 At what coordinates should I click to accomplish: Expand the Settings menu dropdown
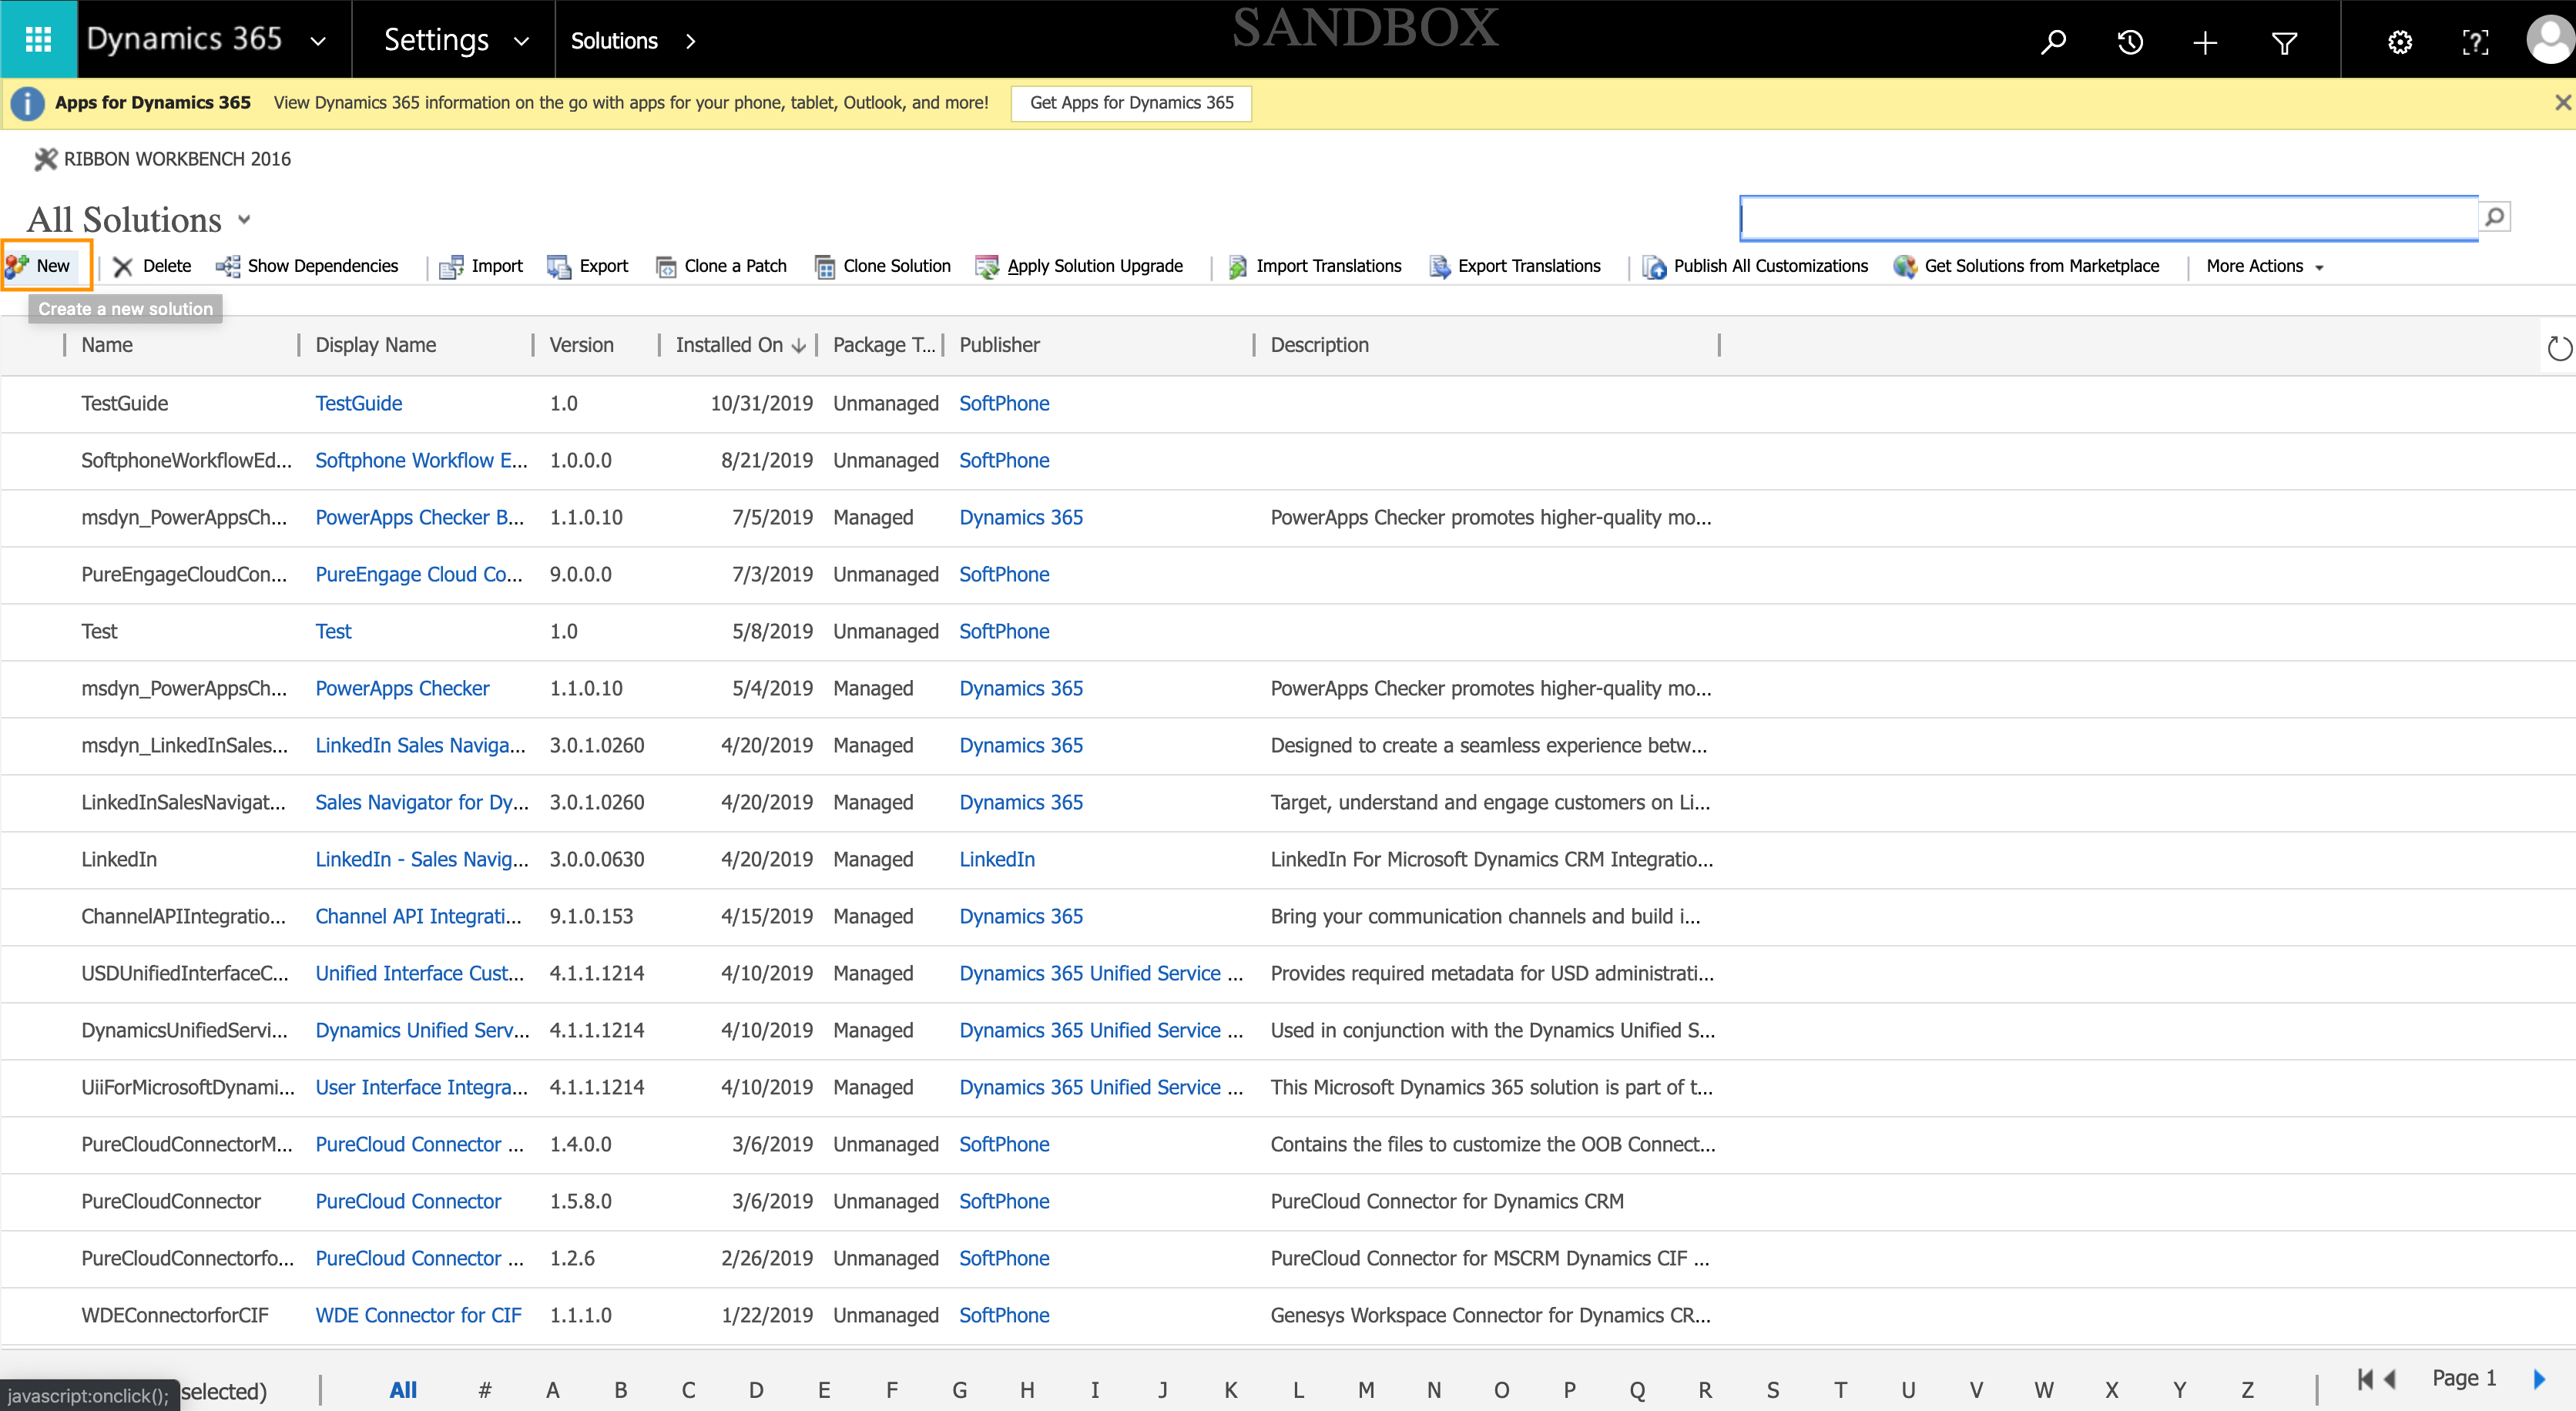coord(521,41)
